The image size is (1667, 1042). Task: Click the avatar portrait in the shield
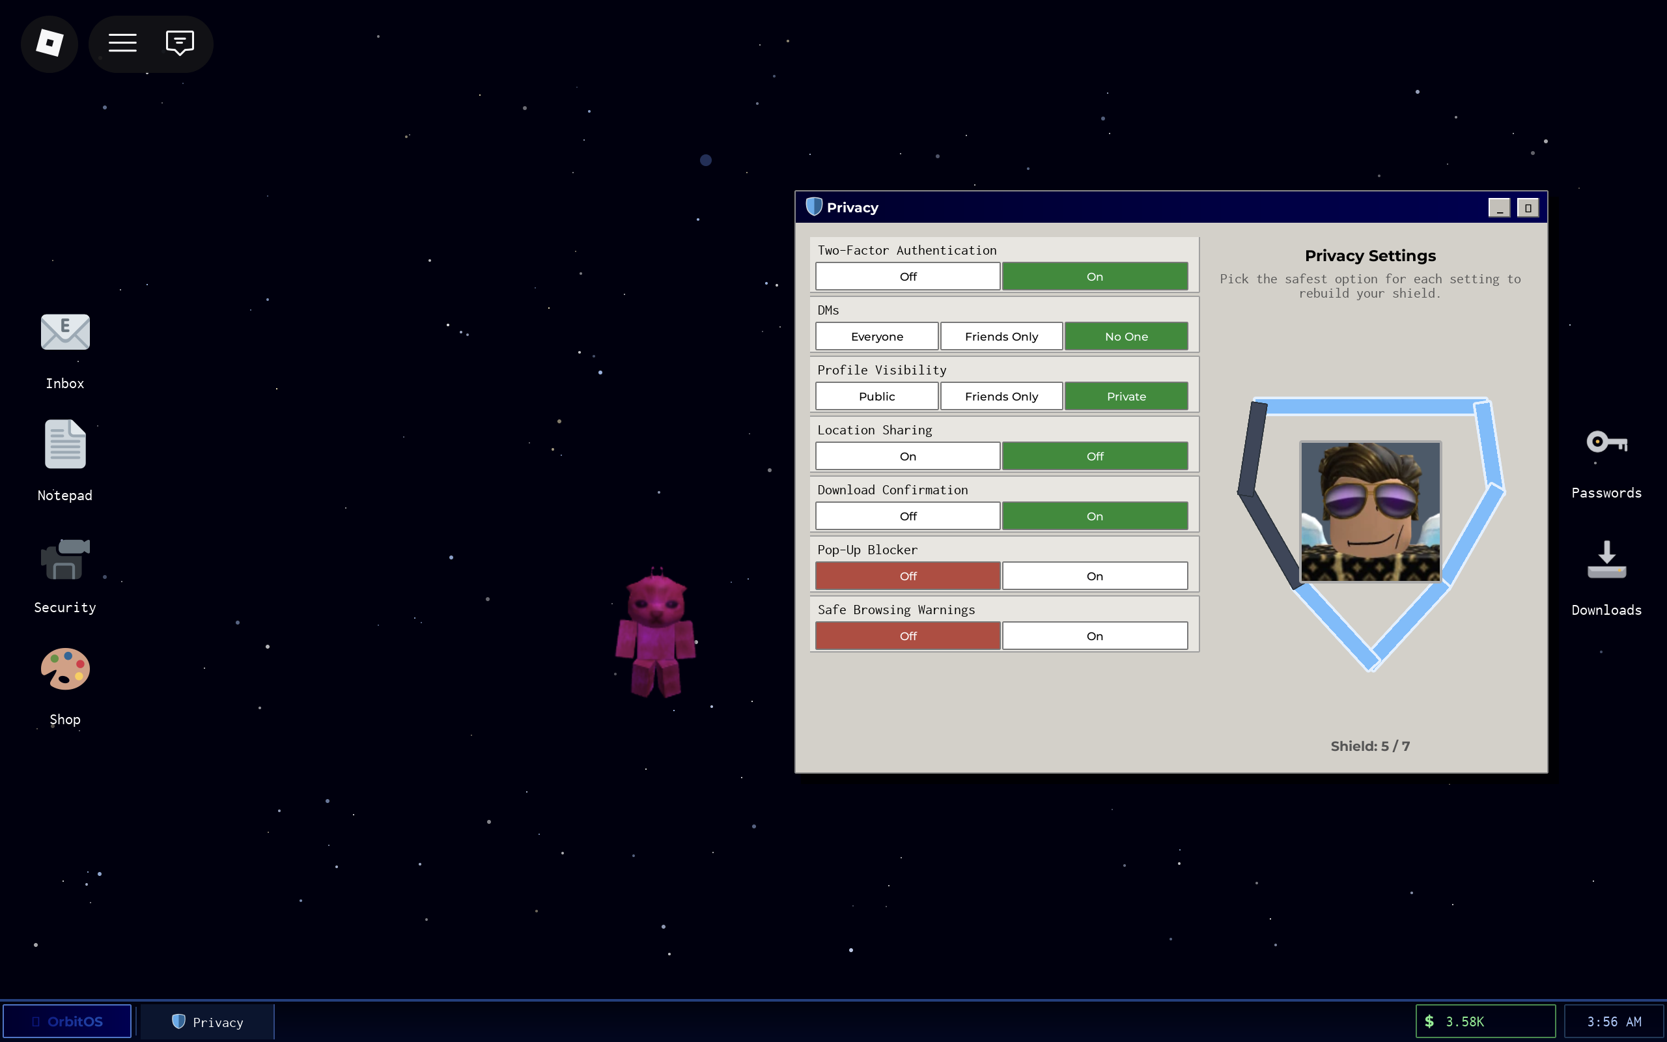[x=1369, y=512]
